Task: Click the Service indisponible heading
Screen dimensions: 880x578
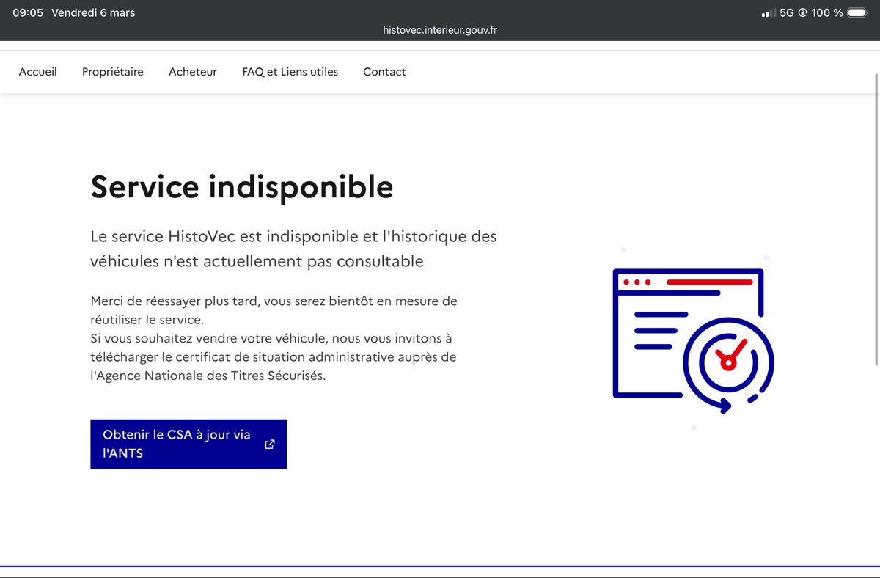Action: (242, 187)
